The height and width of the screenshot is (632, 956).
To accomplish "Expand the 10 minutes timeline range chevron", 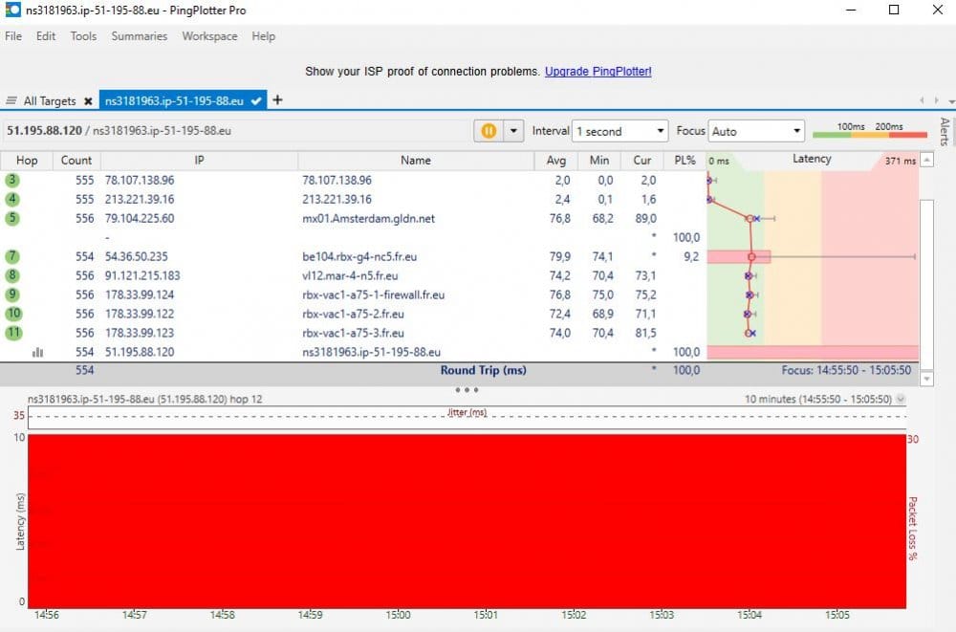I will pos(901,400).
